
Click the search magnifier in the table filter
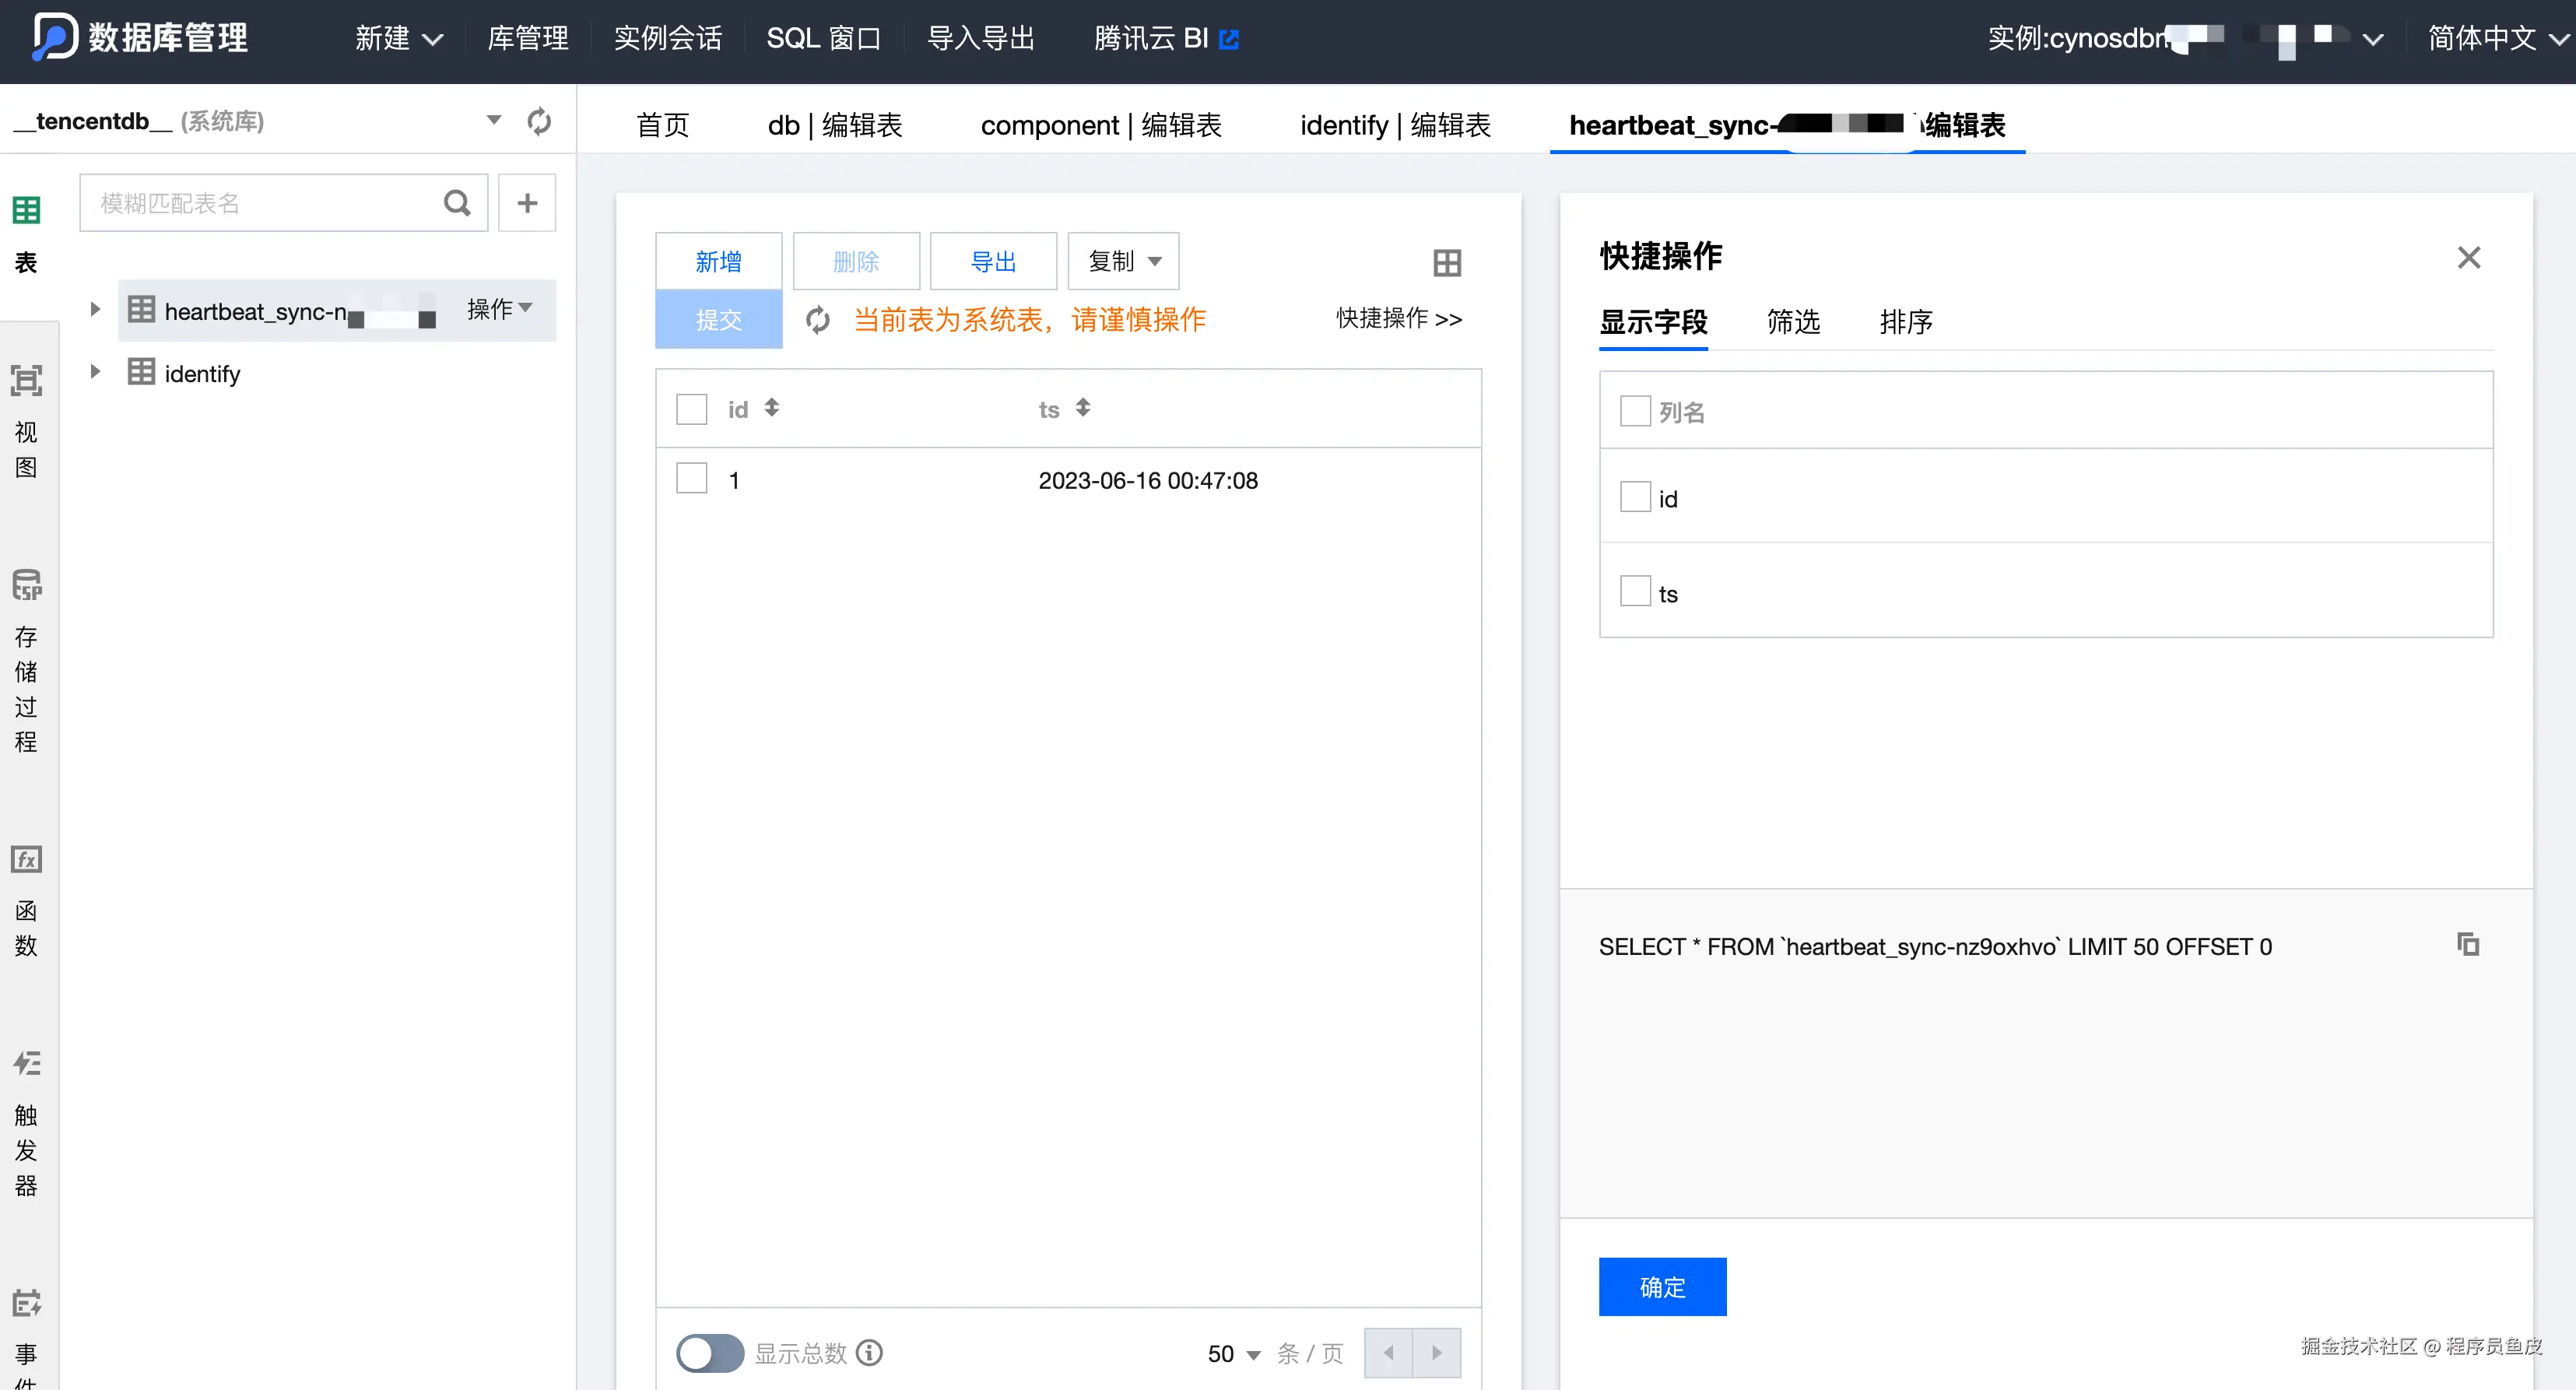pos(457,203)
